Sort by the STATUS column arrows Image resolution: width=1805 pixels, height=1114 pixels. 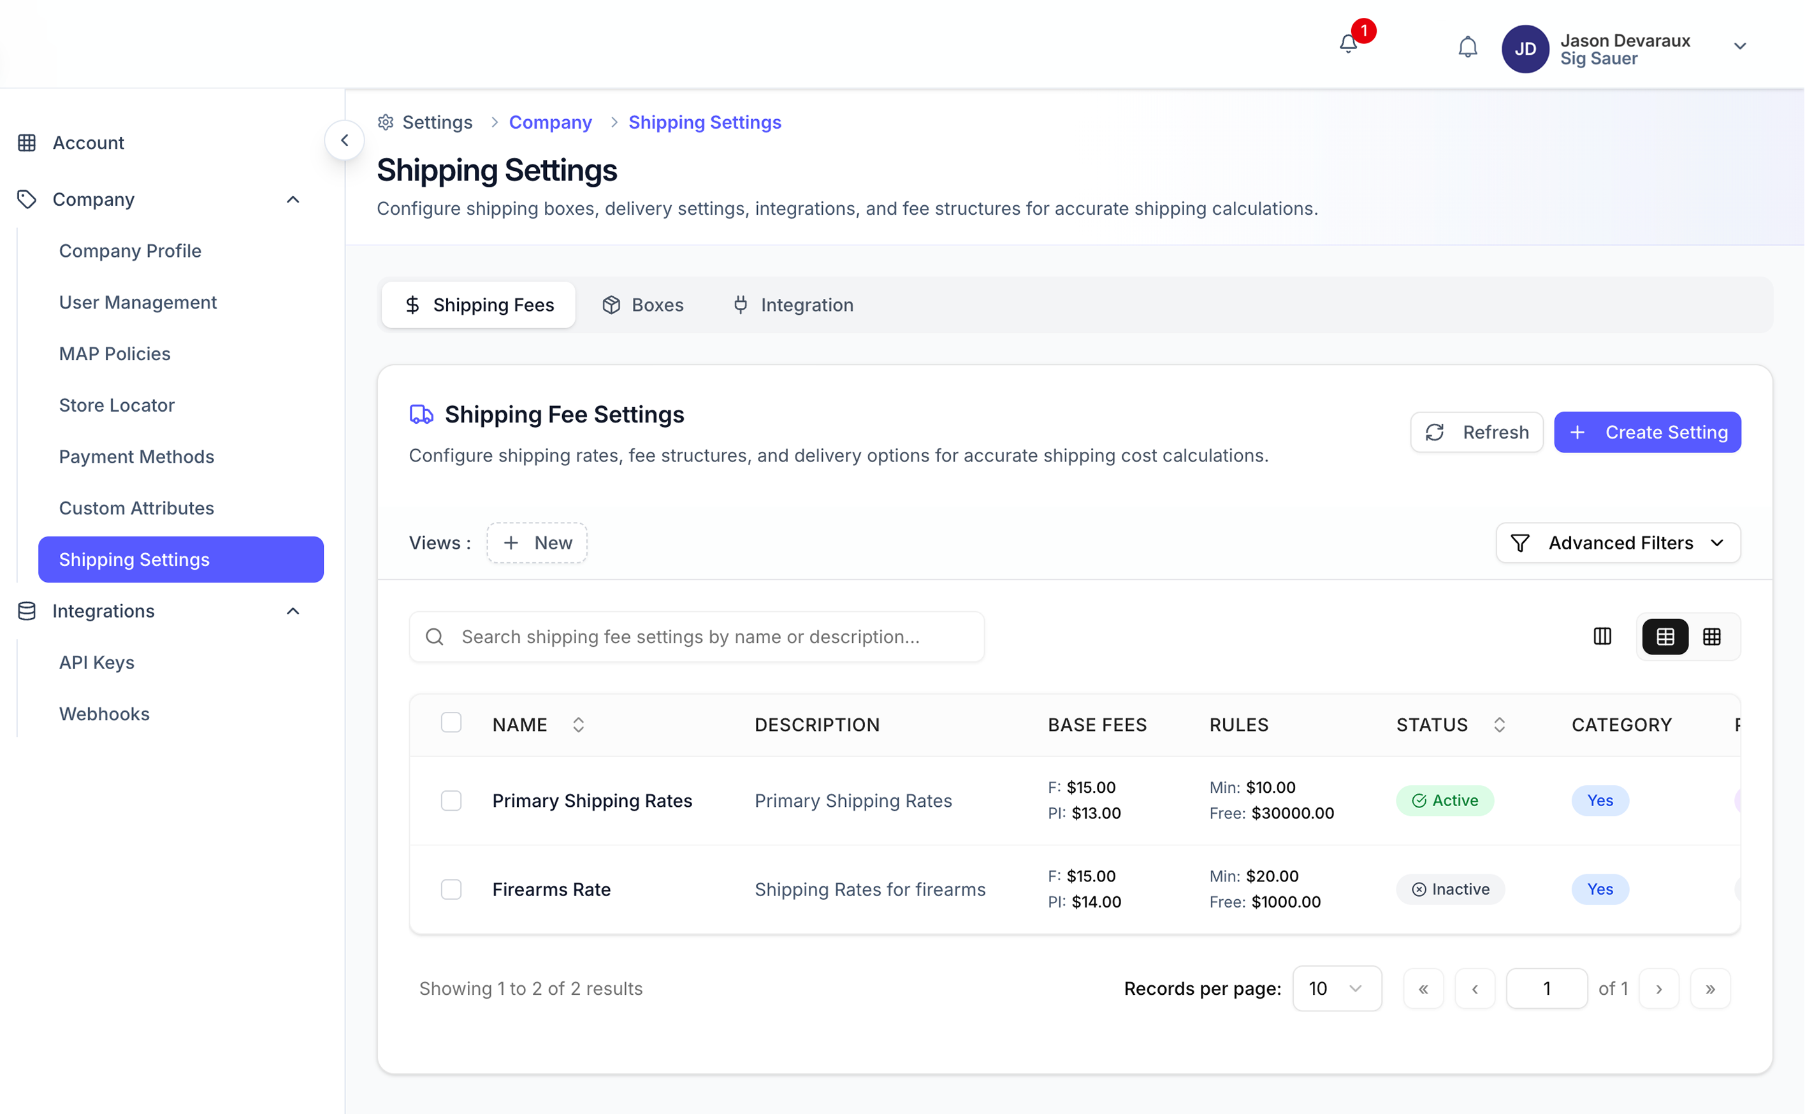[1499, 724]
